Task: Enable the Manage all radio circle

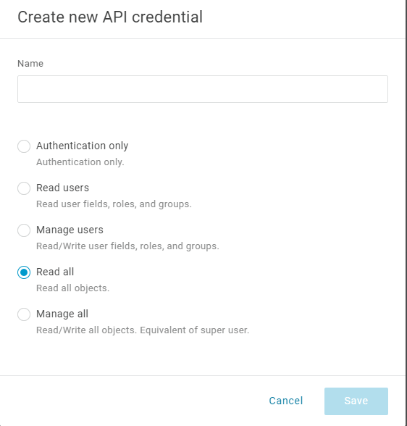Action: (24, 314)
